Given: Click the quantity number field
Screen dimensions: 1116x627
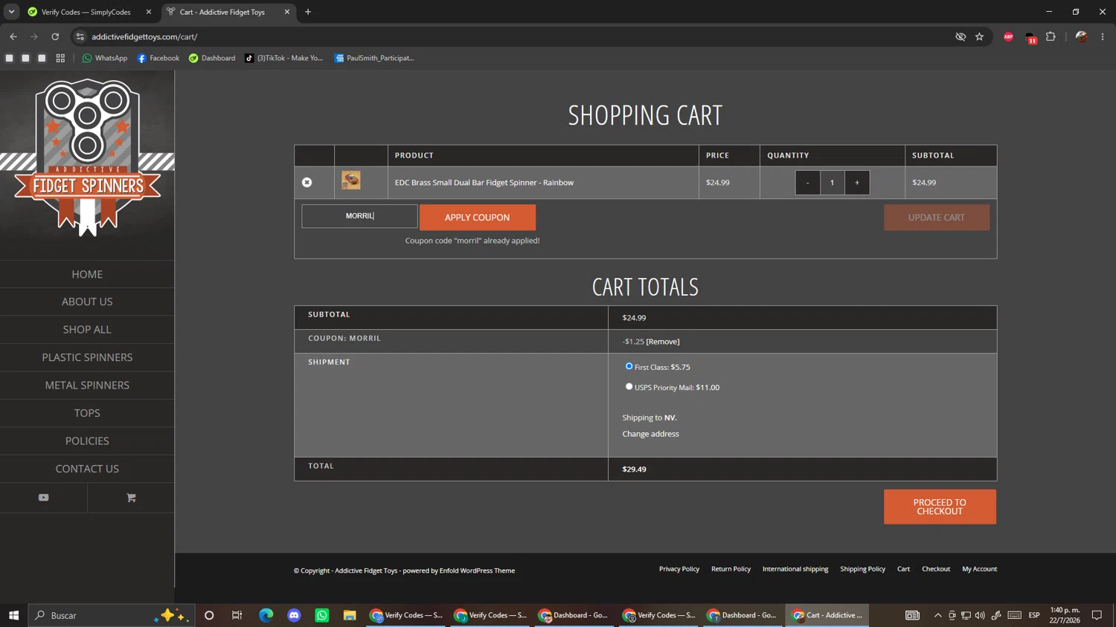Looking at the screenshot, I should (x=833, y=183).
